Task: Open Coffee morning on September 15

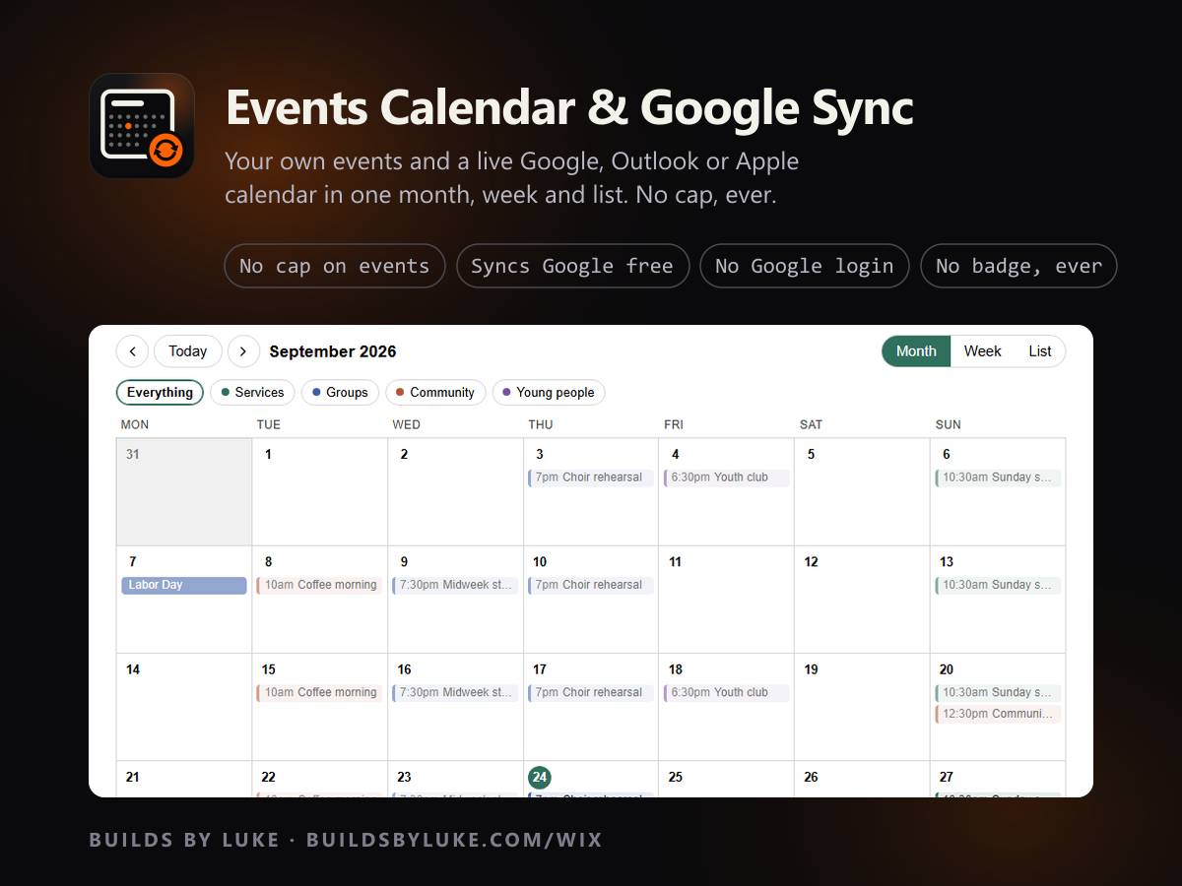Action: [319, 693]
